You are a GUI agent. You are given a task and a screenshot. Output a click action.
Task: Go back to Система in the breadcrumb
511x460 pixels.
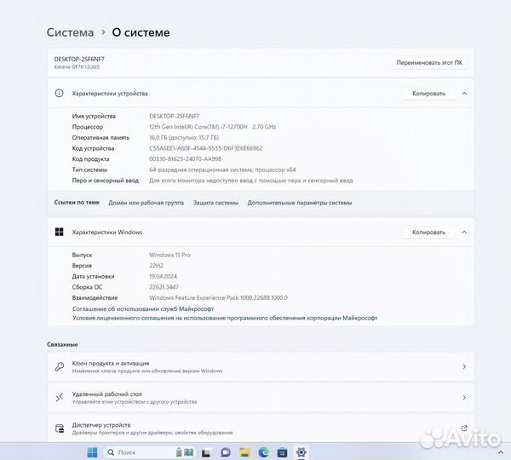pos(70,32)
